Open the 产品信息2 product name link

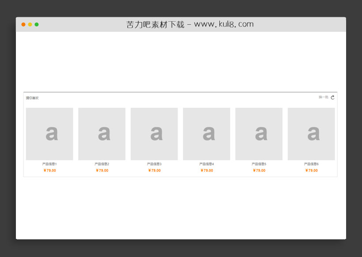(102, 164)
